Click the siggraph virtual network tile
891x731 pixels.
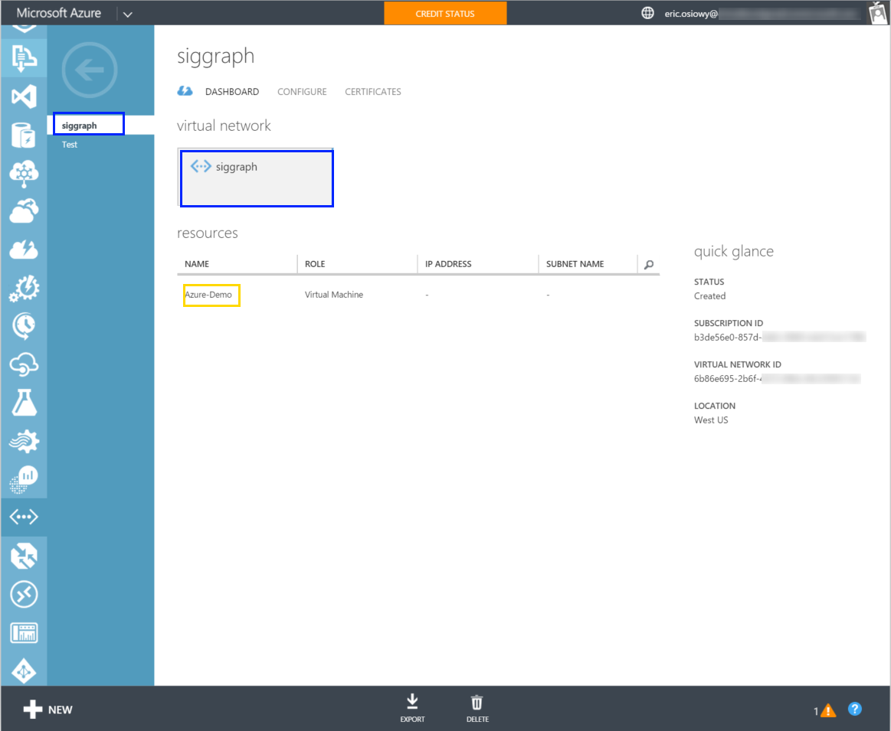256,178
